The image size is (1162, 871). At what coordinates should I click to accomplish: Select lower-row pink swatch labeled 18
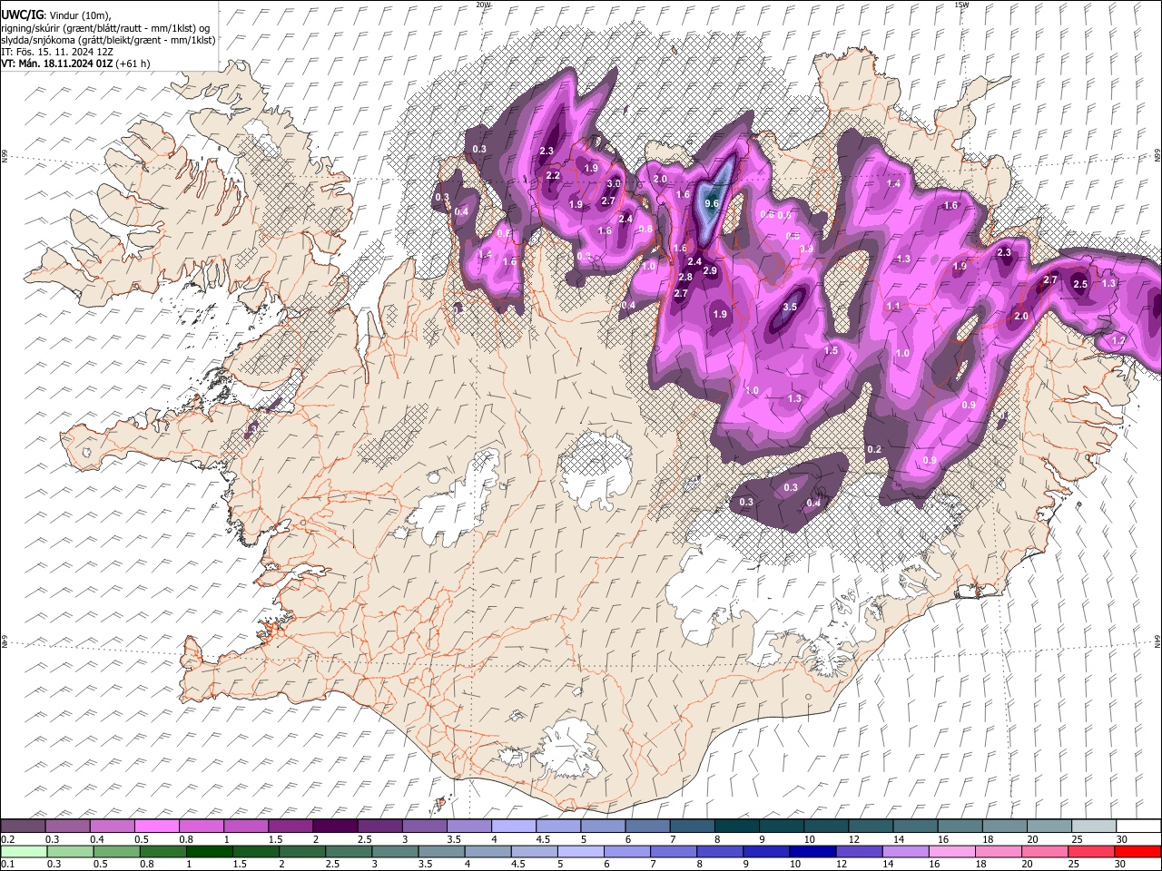(x=998, y=851)
